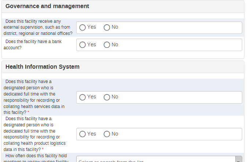This screenshot has width=247, height=162.
Task: Pick Yes for product logistics data person
Action: pyautogui.click(x=82, y=134)
